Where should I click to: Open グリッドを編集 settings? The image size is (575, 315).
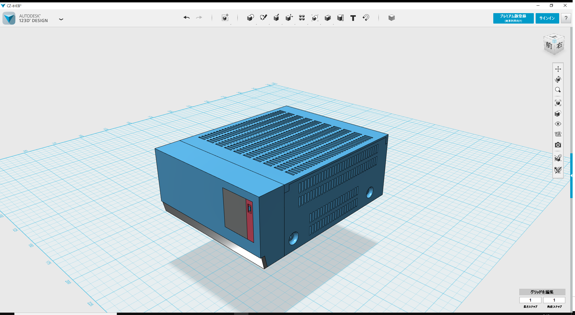click(542, 292)
